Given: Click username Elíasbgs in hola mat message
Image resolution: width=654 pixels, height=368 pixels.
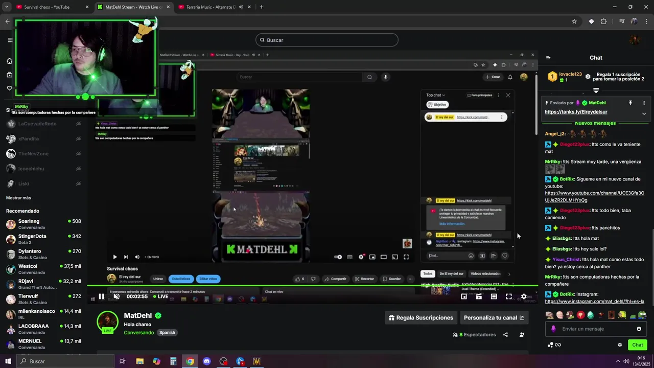Looking at the screenshot, I should (562, 238).
